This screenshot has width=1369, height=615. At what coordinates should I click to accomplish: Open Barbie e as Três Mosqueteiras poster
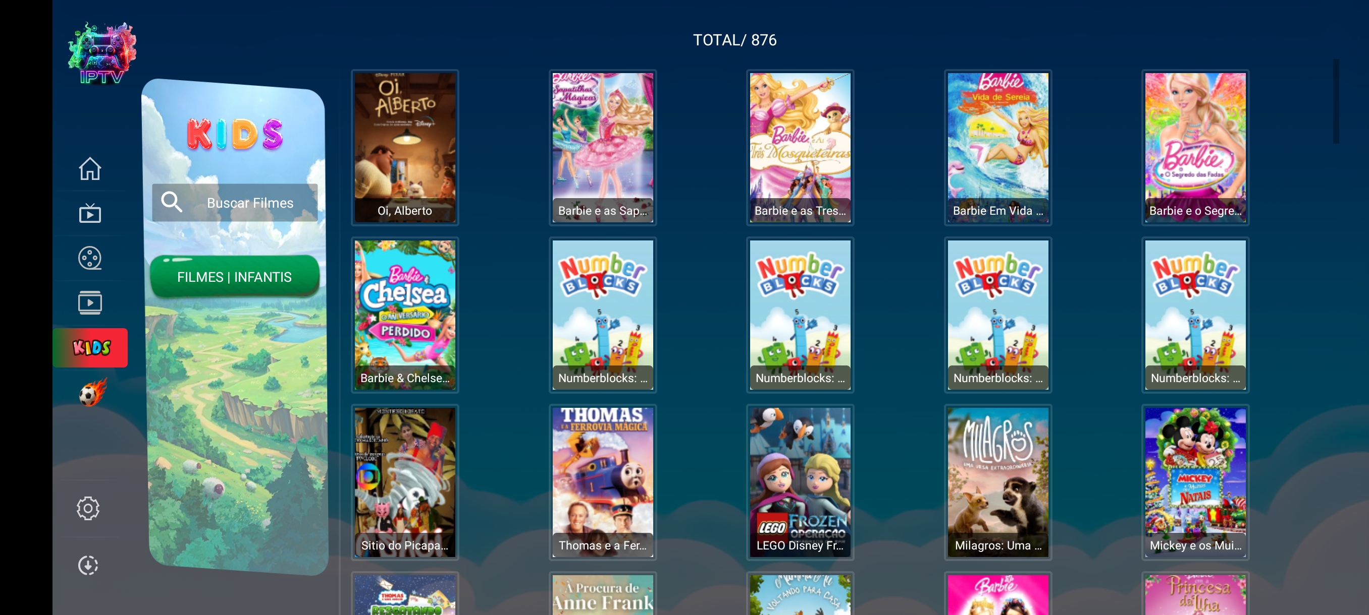pyautogui.click(x=800, y=148)
